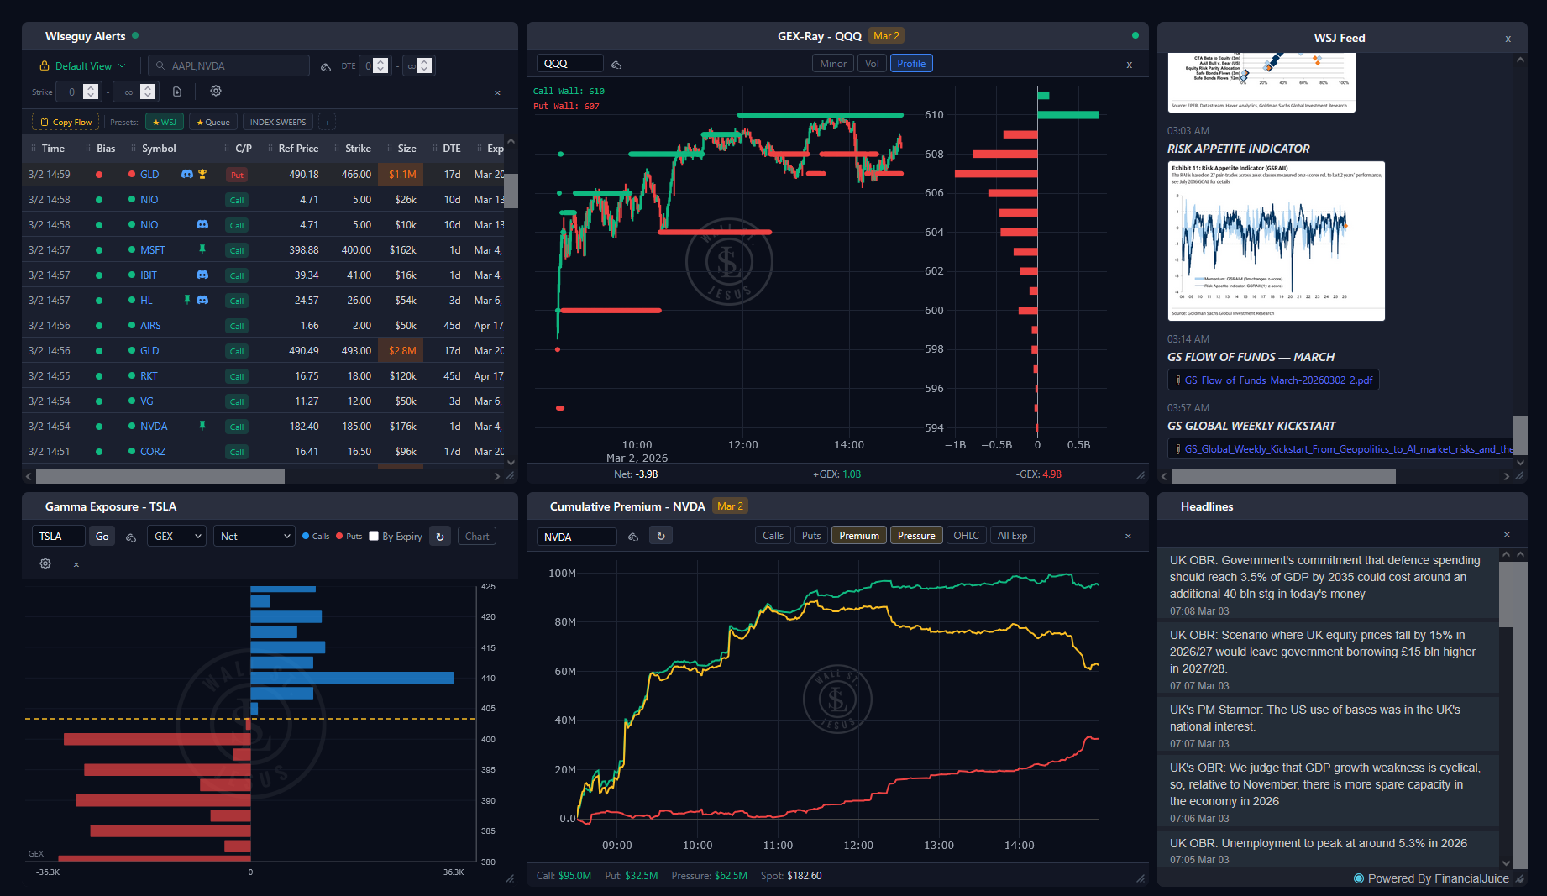1547x896 pixels.
Task: Click FinancialJuice logo icon
Action: point(1359,878)
